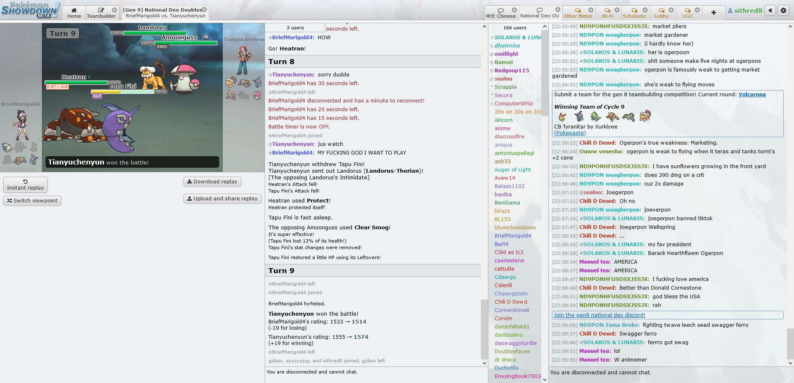The image size is (794, 383).
Task: Select Amoonguss icon under trainer Tianyuchenyun
Action: click(257, 95)
